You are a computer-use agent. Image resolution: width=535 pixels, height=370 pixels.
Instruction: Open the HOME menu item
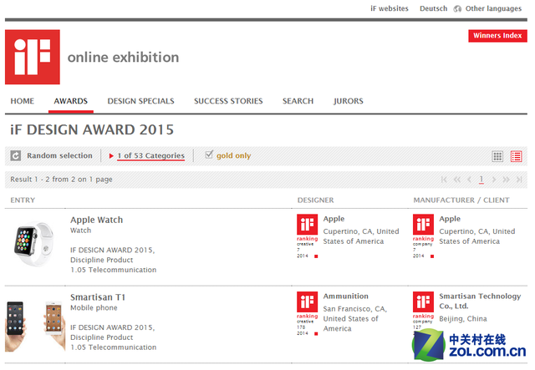23,101
